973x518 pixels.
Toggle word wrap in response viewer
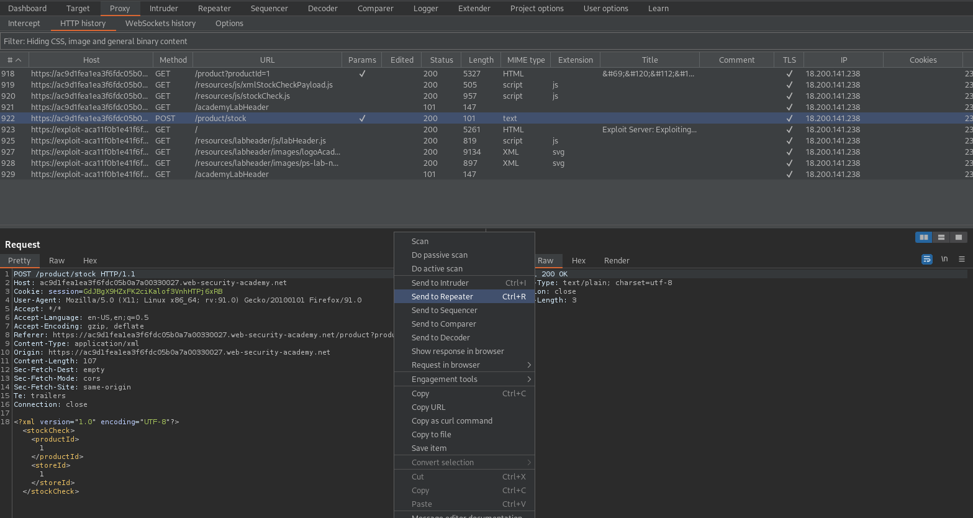point(927,259)
